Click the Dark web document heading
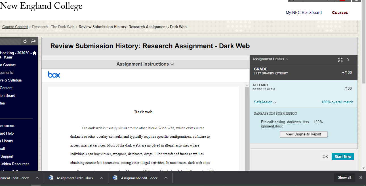Screen dimensions: 366x186 click(x=143, y=112)
